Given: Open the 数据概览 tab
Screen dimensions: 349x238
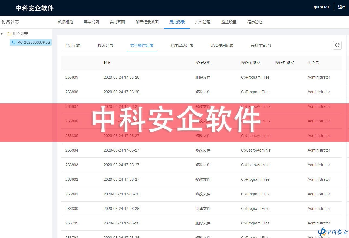Looking at the screenshot, I should click(x=65, y=22).
